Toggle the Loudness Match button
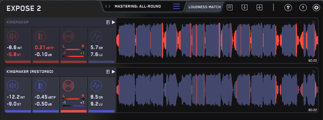Image resolution: width=323 pixels, height=120 pixels. 205,7
